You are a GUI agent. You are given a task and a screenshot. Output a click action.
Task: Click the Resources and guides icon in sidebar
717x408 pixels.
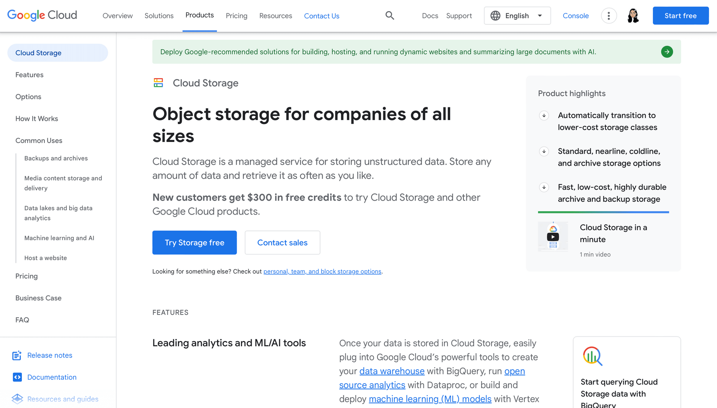click(x=18, y=399)
